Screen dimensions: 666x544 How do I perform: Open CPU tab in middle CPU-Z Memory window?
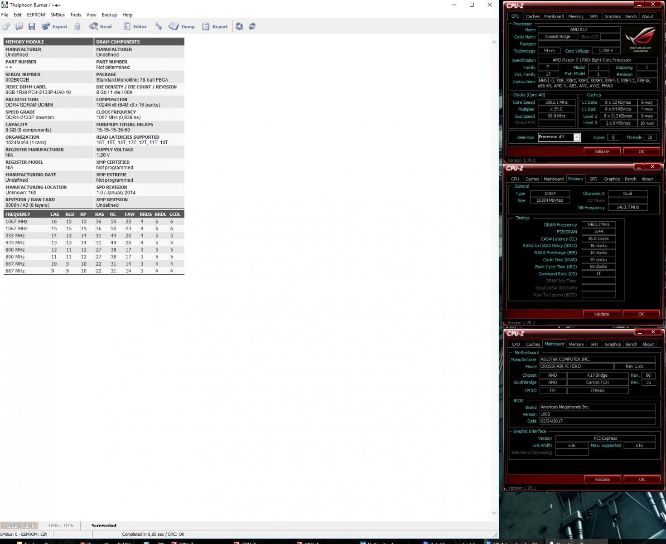(x=515, y=179)
